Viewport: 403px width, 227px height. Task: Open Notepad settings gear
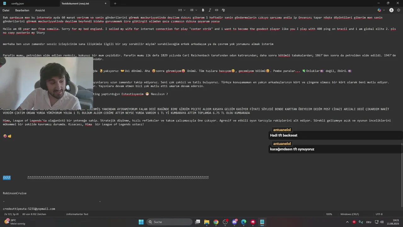(399, 10)
